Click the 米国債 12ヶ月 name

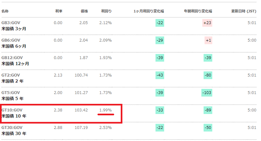(15, 63)
